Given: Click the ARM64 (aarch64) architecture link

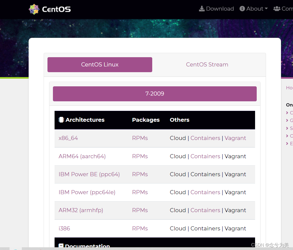Looking at the screenshot, I should point(82,156).
